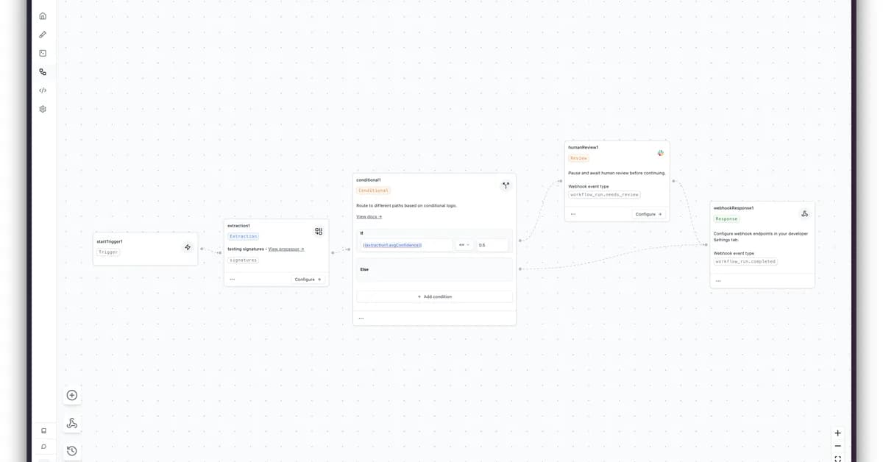The image size is (883, 462).
Task: Click the review icon on humanReview1
Action: [x=660, y=152]
